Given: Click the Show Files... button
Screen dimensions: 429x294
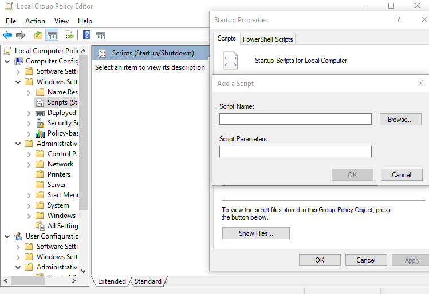Looking at the screenshot, I should coord(256,233).
